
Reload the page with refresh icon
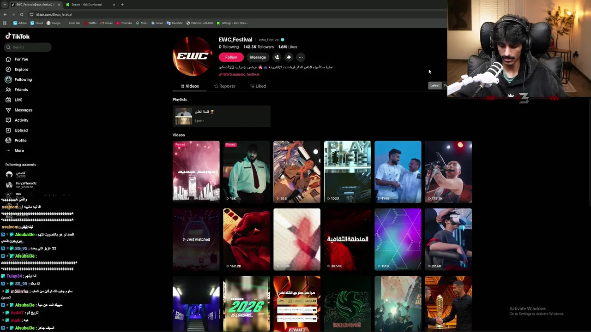click(21, 14)
